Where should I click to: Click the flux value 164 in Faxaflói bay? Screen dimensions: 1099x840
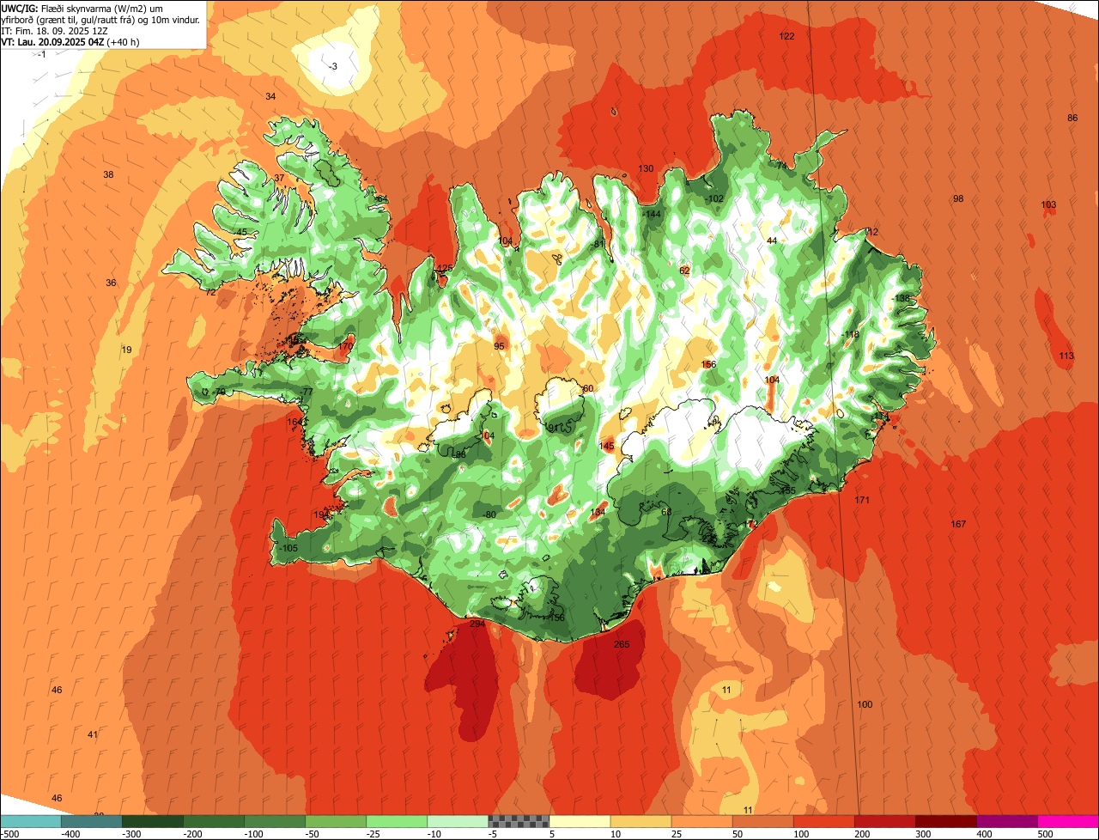pyautogui.click(x=294, y=422)
